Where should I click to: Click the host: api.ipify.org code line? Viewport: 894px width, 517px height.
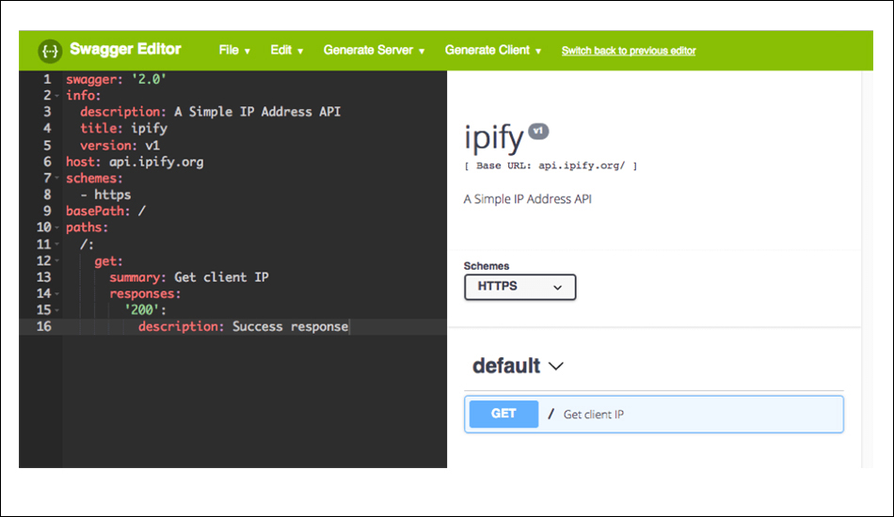click(135, 162)
